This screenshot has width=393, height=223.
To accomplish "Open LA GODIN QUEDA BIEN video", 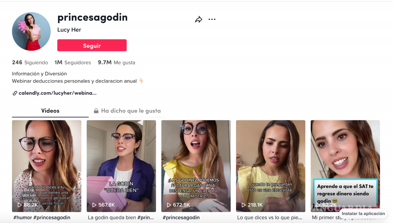I will [121, 166].
